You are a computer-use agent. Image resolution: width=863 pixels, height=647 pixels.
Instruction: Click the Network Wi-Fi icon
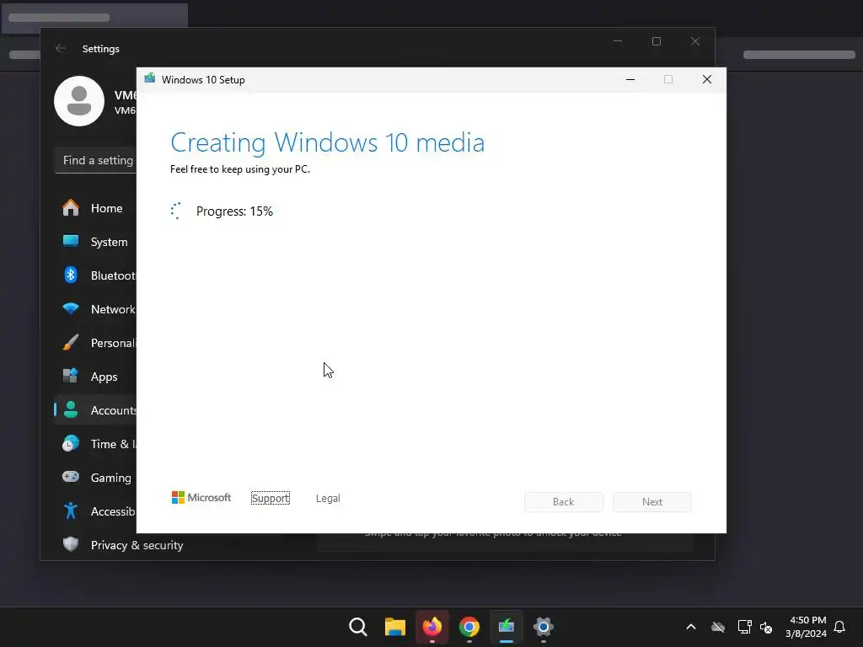tap(71, 308)
